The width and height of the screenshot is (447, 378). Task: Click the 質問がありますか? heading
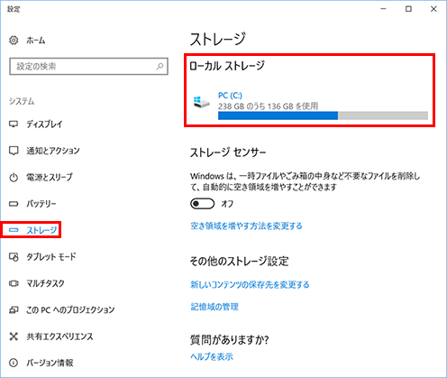[x=230, y=340]
